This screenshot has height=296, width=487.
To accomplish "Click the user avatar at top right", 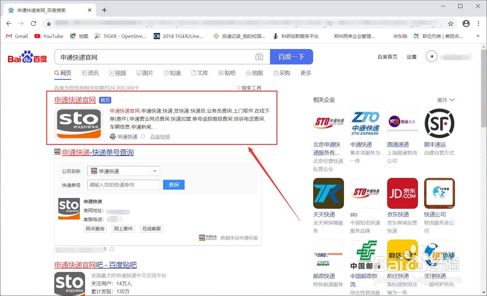I will (432, 56).
